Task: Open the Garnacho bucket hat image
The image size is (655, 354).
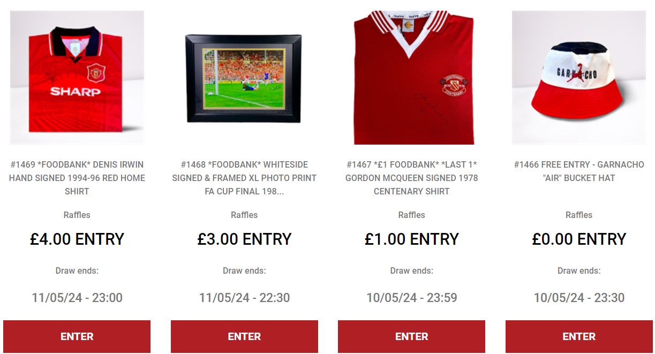Action: pos(579,78)
